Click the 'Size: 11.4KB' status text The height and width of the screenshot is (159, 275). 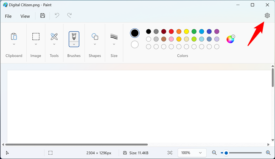point(139,153)
